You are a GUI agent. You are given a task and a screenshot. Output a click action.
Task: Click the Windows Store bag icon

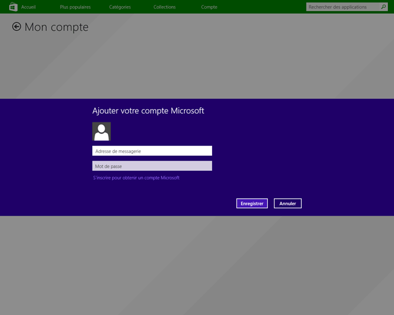click(13, 7)
